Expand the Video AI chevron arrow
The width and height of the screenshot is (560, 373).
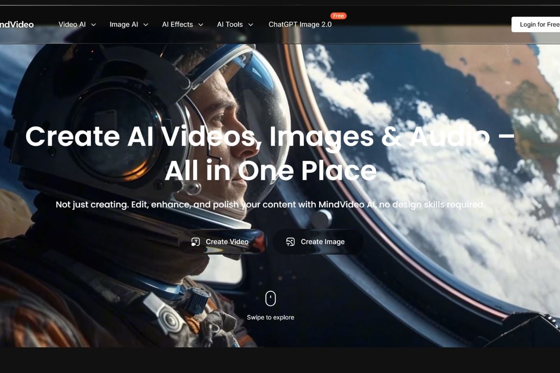93,25
